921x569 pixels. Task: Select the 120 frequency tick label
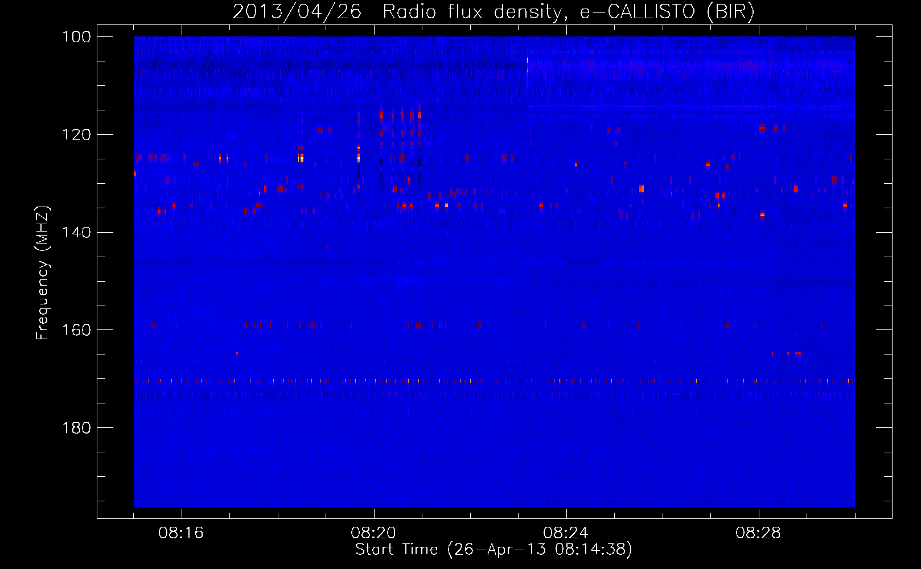tap(76, 135)
